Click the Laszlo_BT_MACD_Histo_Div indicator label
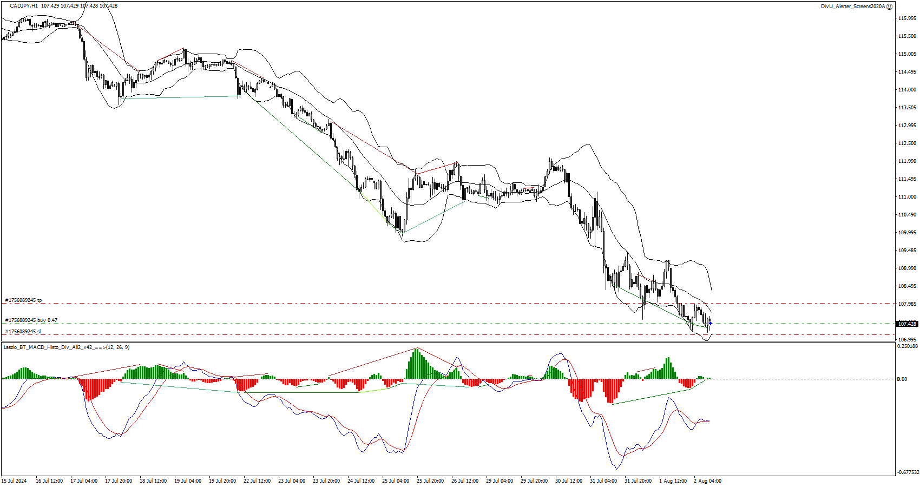 point(66,347)
